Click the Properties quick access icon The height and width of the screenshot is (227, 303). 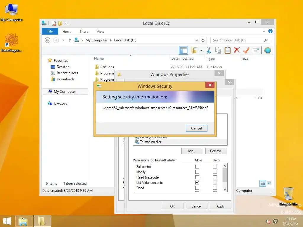click(54, 23)
